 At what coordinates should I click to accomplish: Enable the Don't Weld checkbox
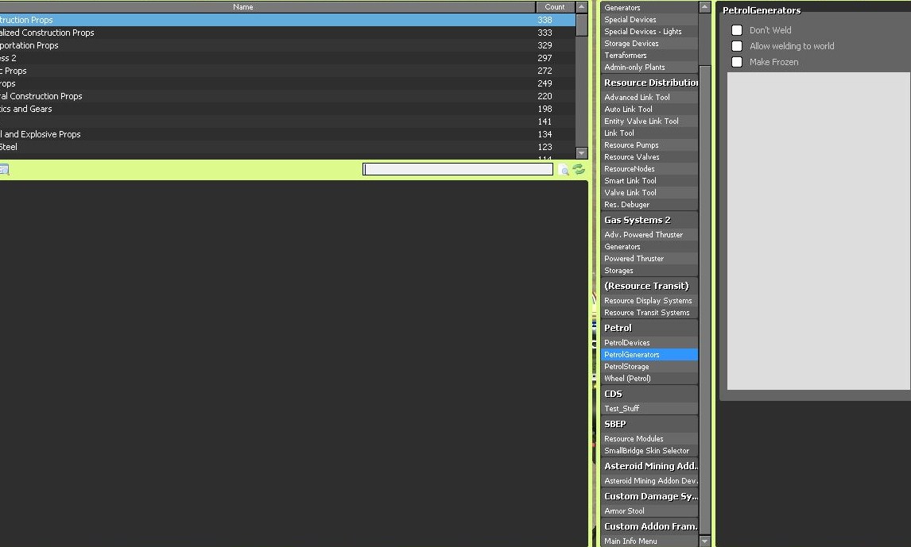[x=737, y=30]
